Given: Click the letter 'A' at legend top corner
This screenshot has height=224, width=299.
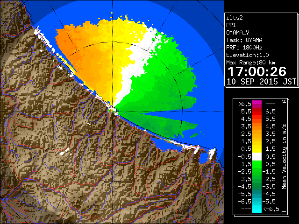Looking at the screenshot, I should [x=284, y=101].
